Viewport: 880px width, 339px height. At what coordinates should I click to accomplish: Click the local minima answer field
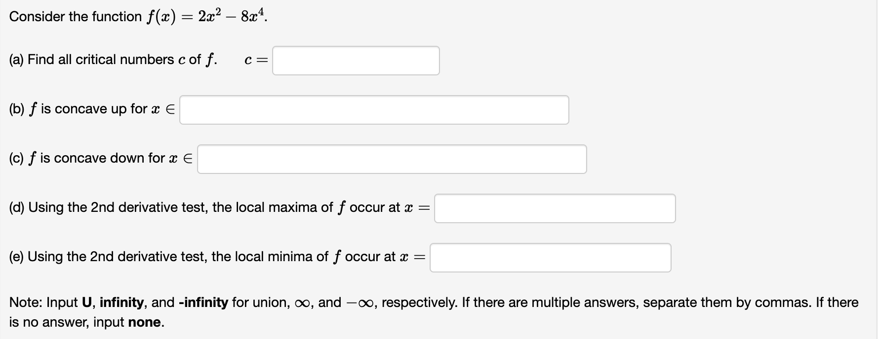tap(551, 257)
